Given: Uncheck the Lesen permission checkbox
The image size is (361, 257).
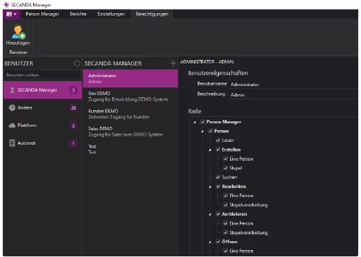Looking at the screenshot, I should pyautogui.click(x=218, y=141).
